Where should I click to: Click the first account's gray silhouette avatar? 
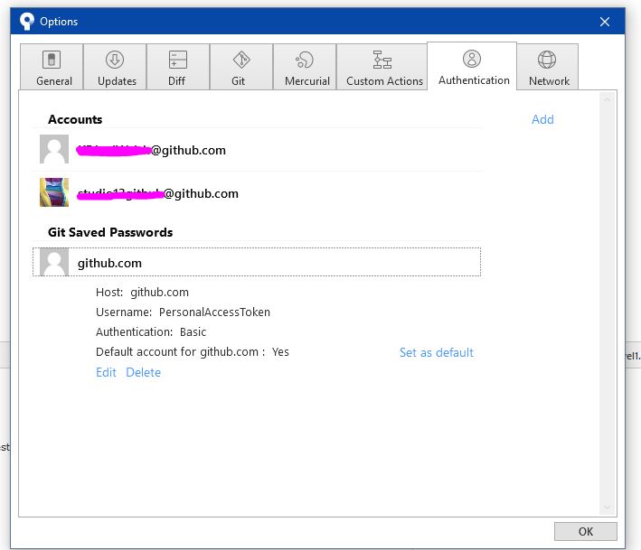click(x=54, y=149)
